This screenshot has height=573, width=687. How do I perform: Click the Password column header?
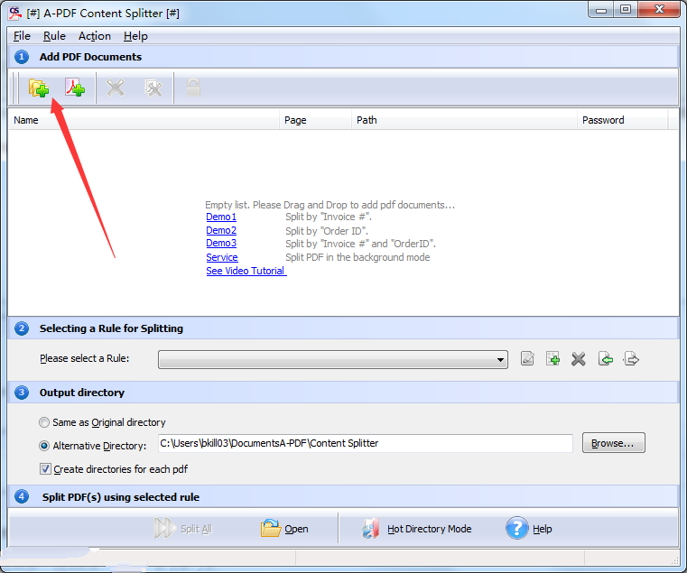[x=622, y=120]
